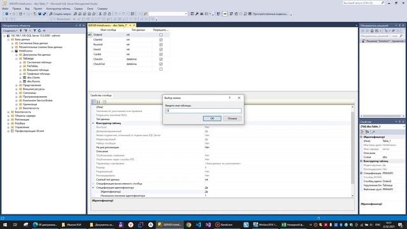Viewport: 407px width, 229px height.
Task: Collapse Конструктор таблиц property group
Action: (x=93, y=123)
